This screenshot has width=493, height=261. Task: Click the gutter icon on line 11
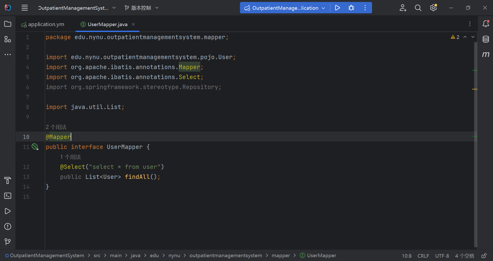[35, 147]
